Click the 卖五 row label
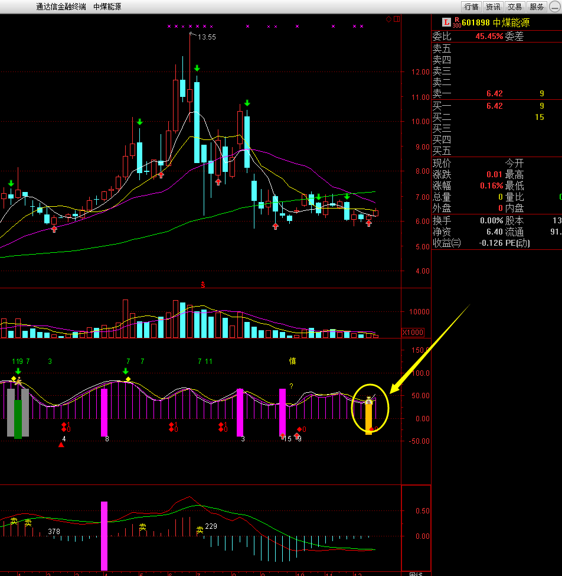Screen dimensions: 562x576 click(x=442, y=48)
